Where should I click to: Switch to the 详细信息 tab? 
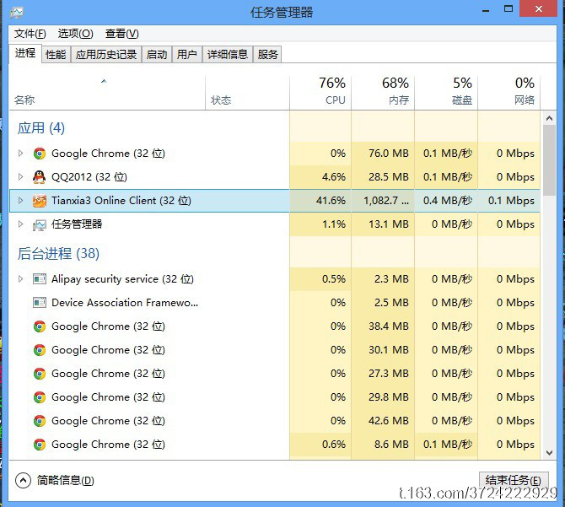point(228,54)
